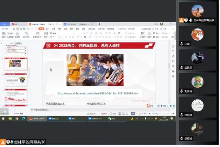Click the left 单击此处添加文本 placeholder
This screenshot has height=147, width=220.
57,103
